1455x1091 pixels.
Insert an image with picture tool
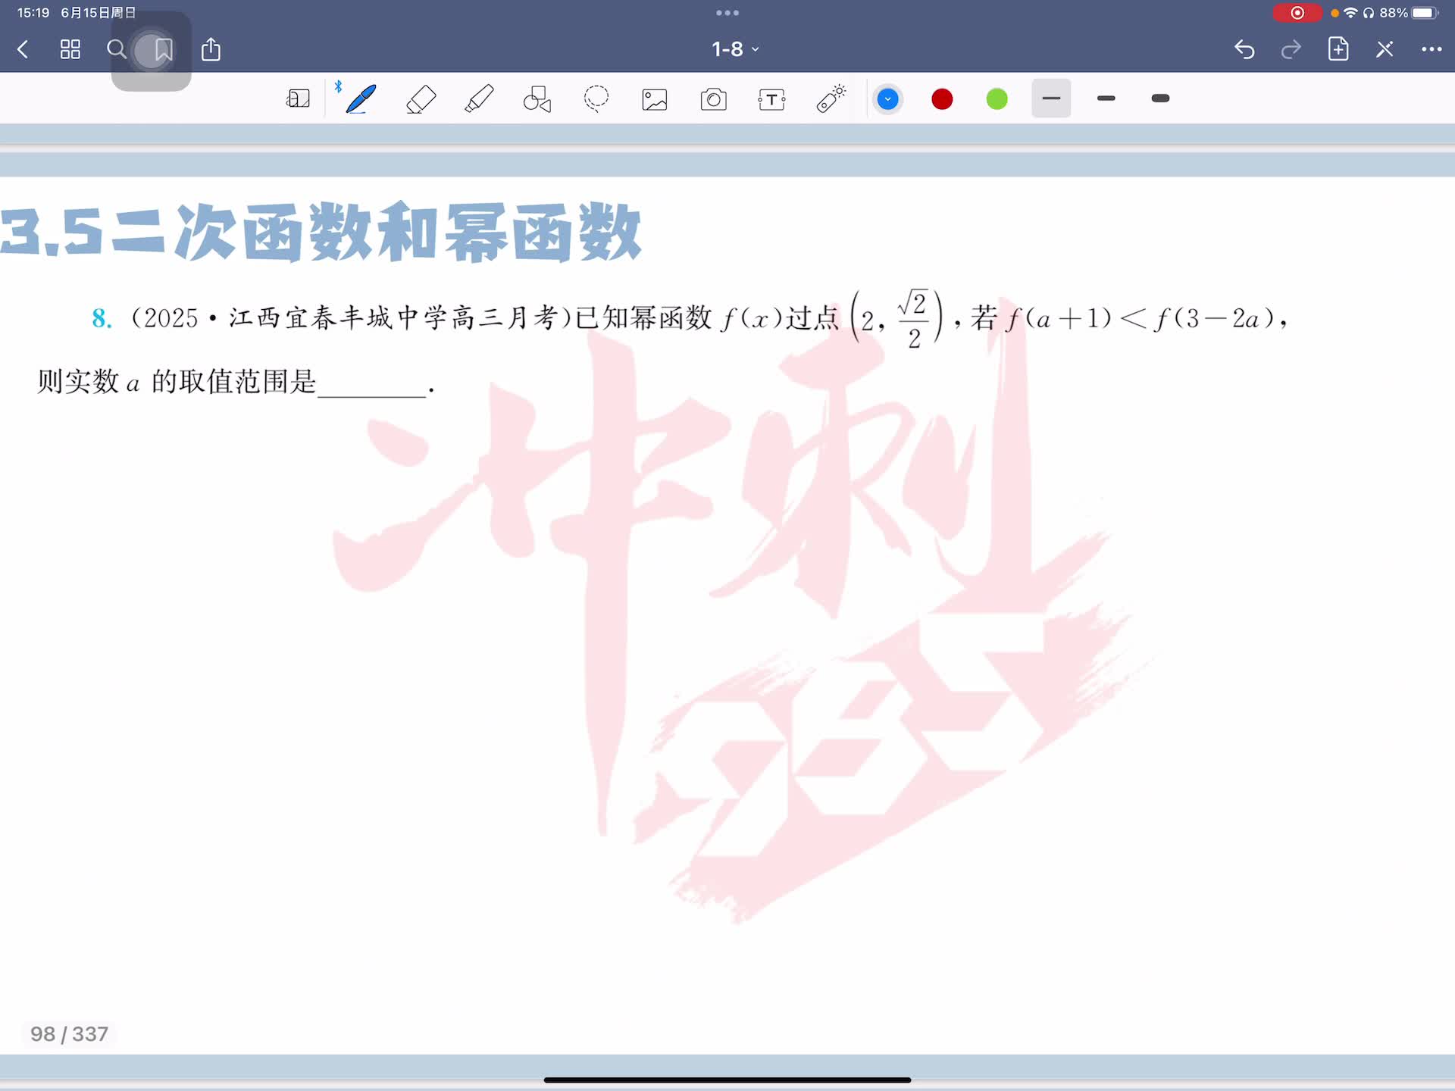(x=655, y=99)
